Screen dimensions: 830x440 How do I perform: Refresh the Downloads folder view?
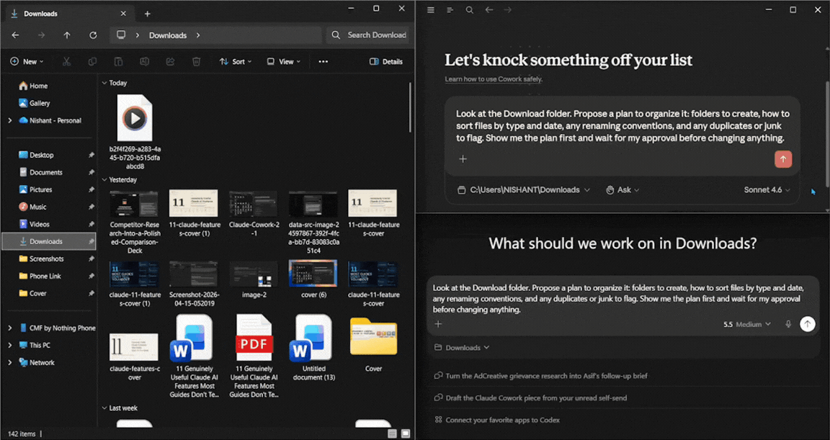(x=93, y=35)
